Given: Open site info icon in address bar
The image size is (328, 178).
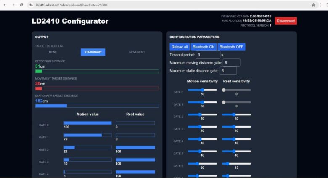Looking at the screenshot, I should [31, 5].
